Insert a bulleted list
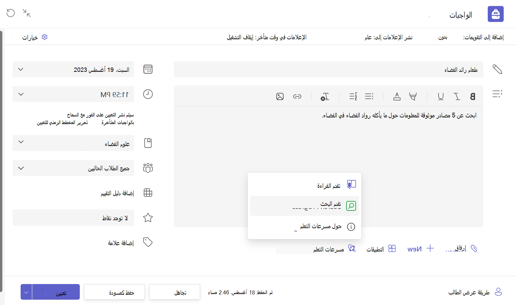 click(369, 96)
